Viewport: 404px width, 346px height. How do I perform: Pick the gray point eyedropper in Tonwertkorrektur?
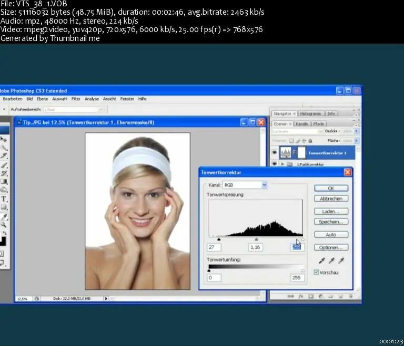tap(331, 261)
